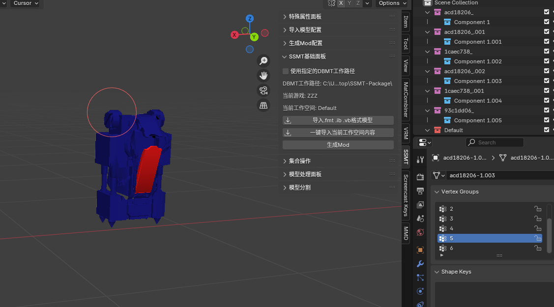Toggle checkbox for Default collection

[547, 130]
